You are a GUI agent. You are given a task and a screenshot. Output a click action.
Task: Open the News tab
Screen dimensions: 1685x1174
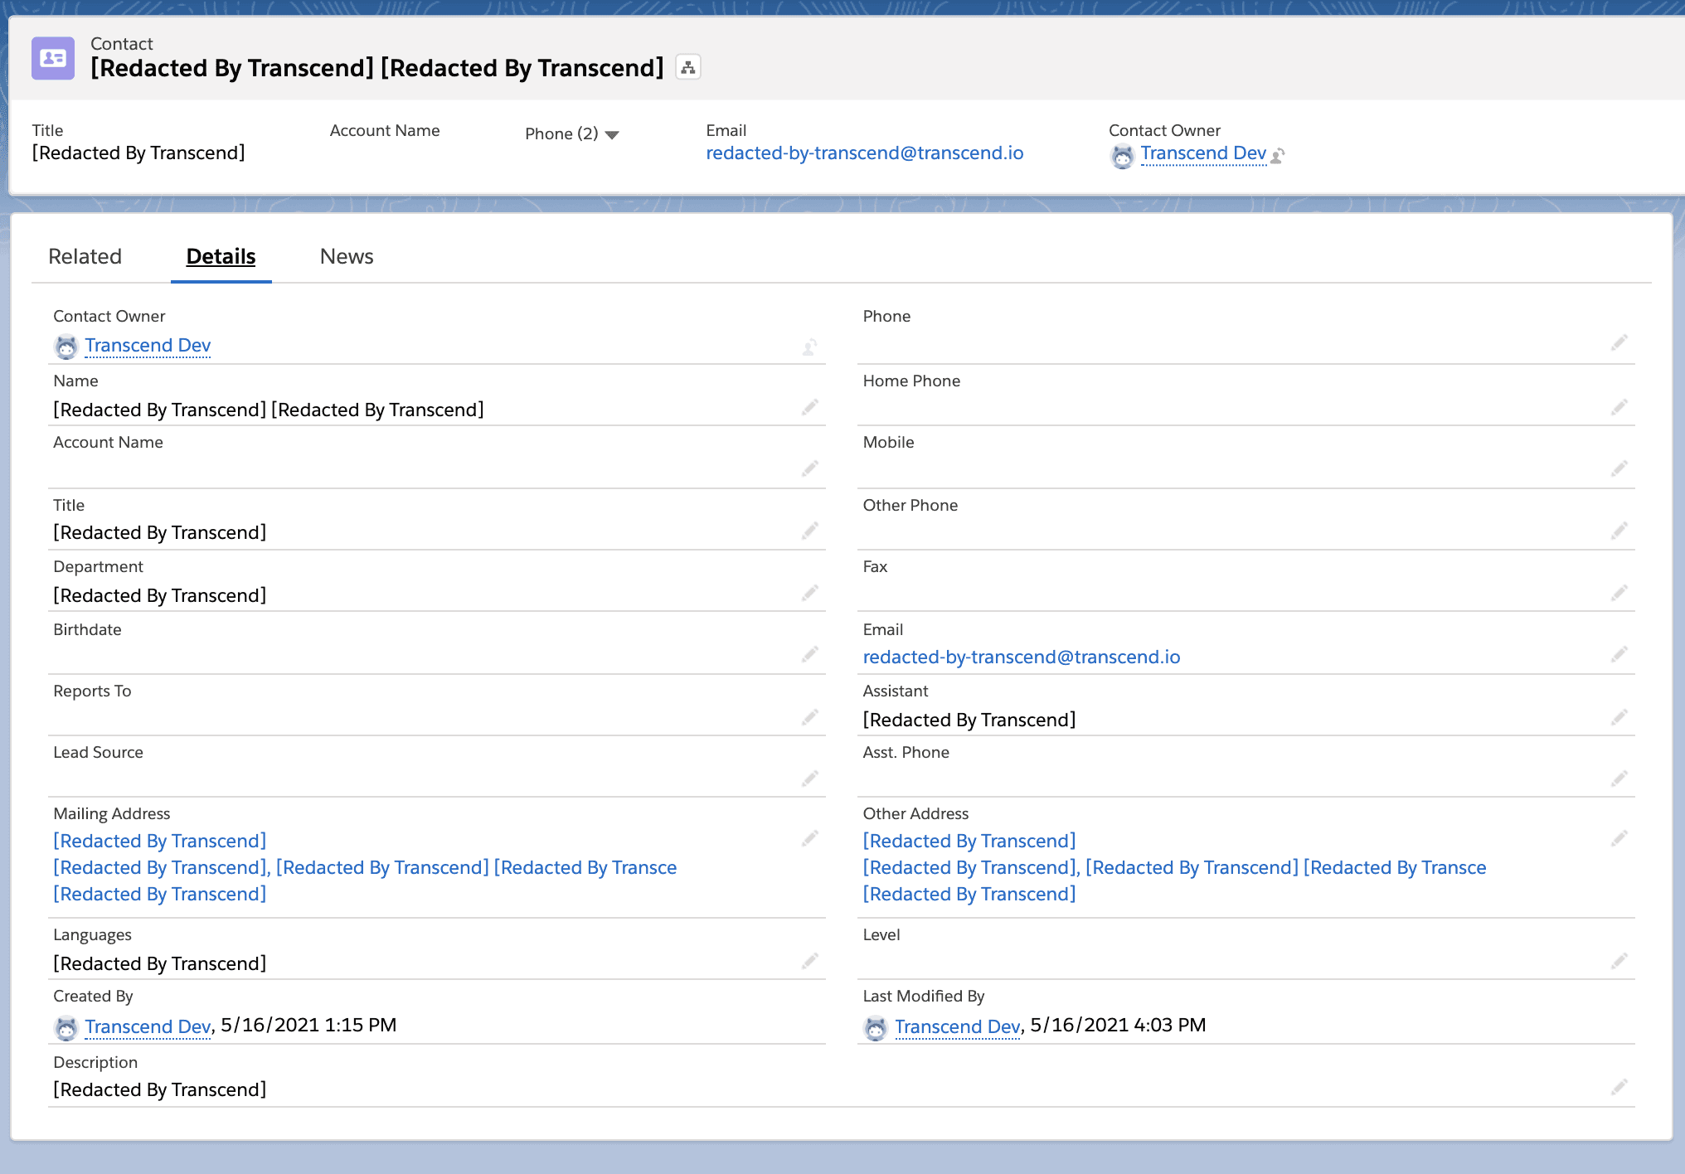347,256
